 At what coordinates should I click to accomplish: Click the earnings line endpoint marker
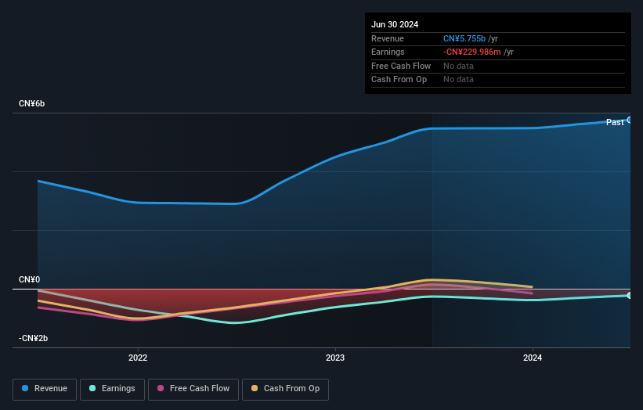point(630,295)
